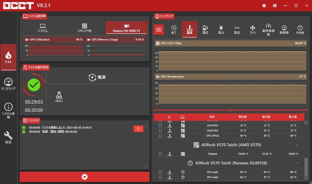The image size is (312, 184).
Task: Copy test log with the red copy icon
Action: click(138, 129)
